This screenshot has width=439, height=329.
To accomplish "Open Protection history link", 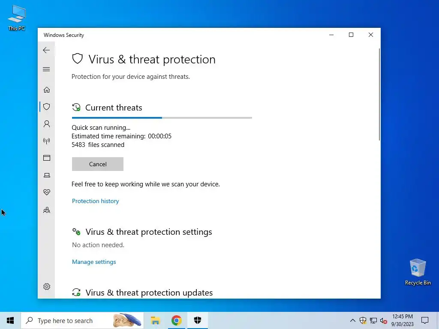I will click(x=96, y=201).
